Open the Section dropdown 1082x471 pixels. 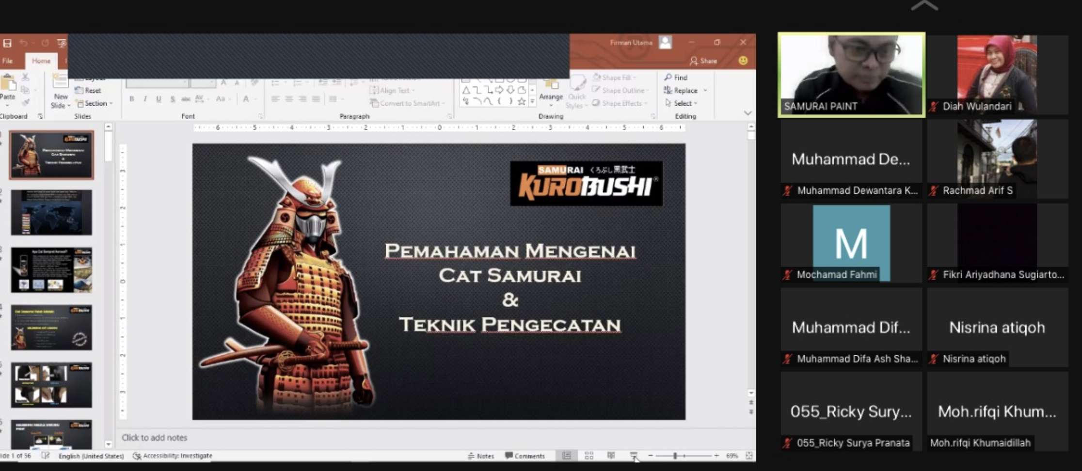click(95, 103)
